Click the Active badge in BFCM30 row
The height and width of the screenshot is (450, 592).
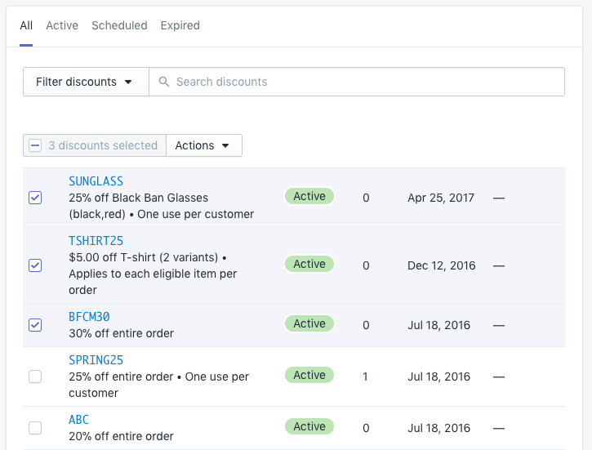[309, 323]
